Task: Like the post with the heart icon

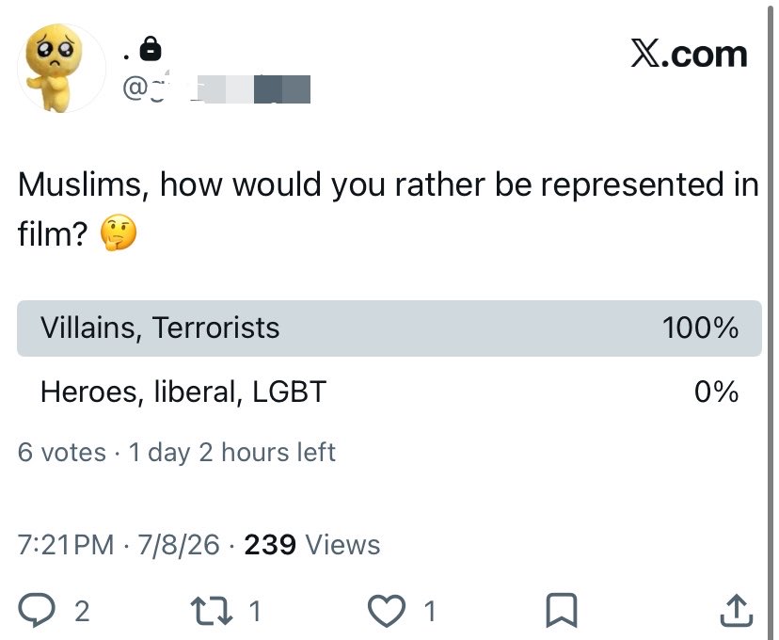Action: (x=387, y=611)
